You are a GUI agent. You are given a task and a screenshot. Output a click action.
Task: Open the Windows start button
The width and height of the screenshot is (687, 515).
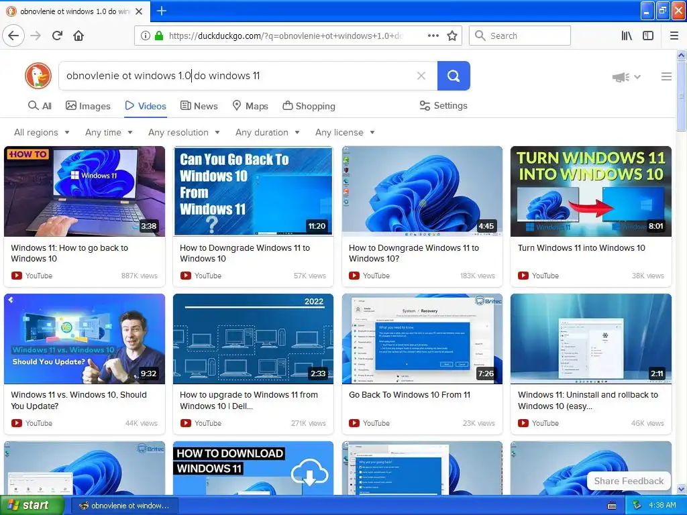32,506
